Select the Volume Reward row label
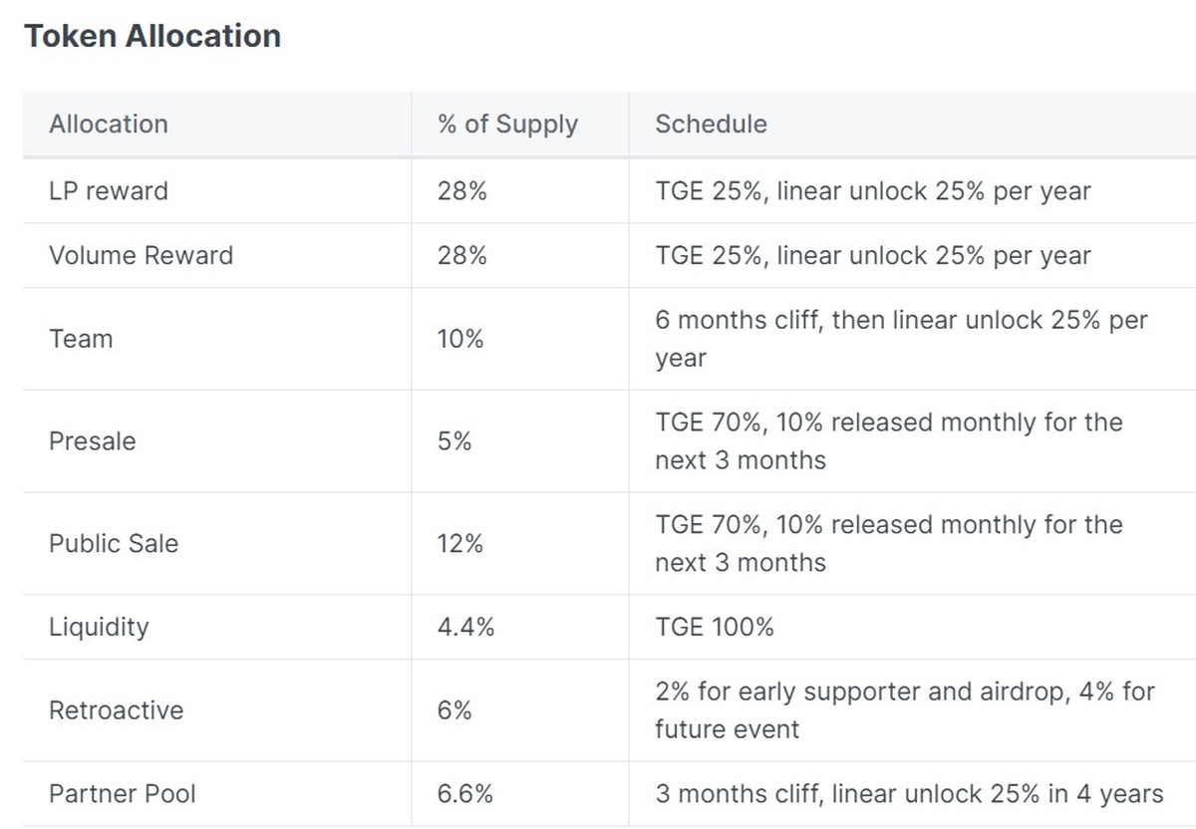 pyautogui.click(x=141, y=256)
